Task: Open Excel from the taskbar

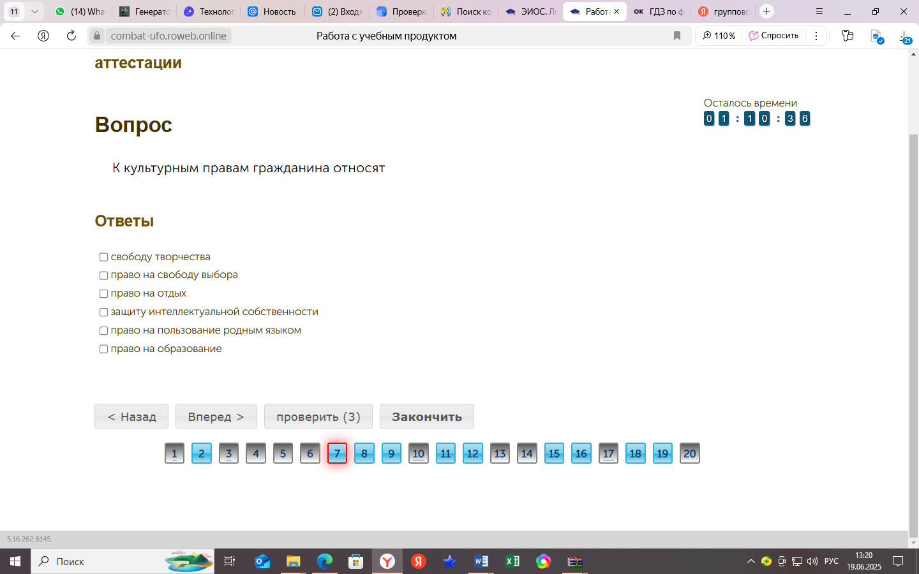Action: [512, 561]
